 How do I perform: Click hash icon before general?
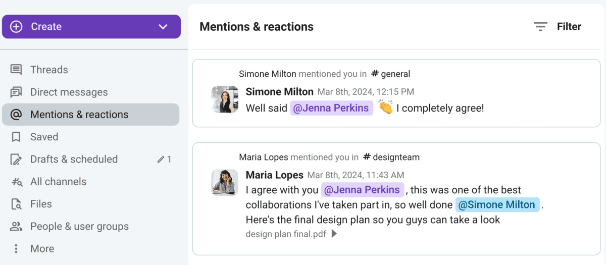point(375,74)
